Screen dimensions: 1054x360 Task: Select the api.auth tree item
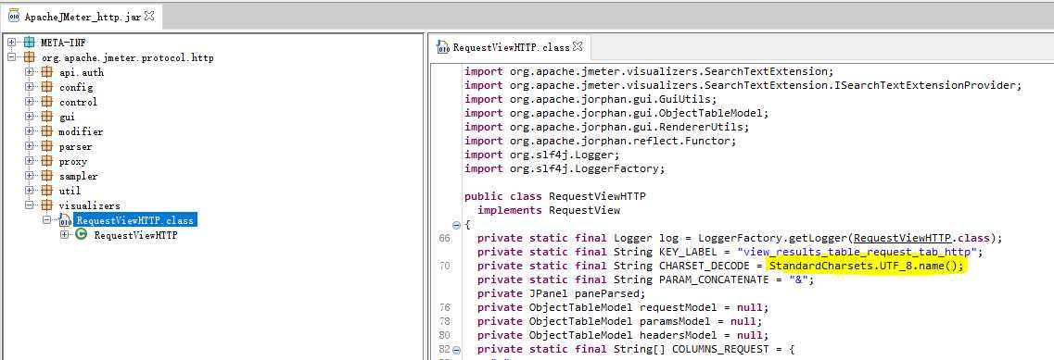[82, 72]
